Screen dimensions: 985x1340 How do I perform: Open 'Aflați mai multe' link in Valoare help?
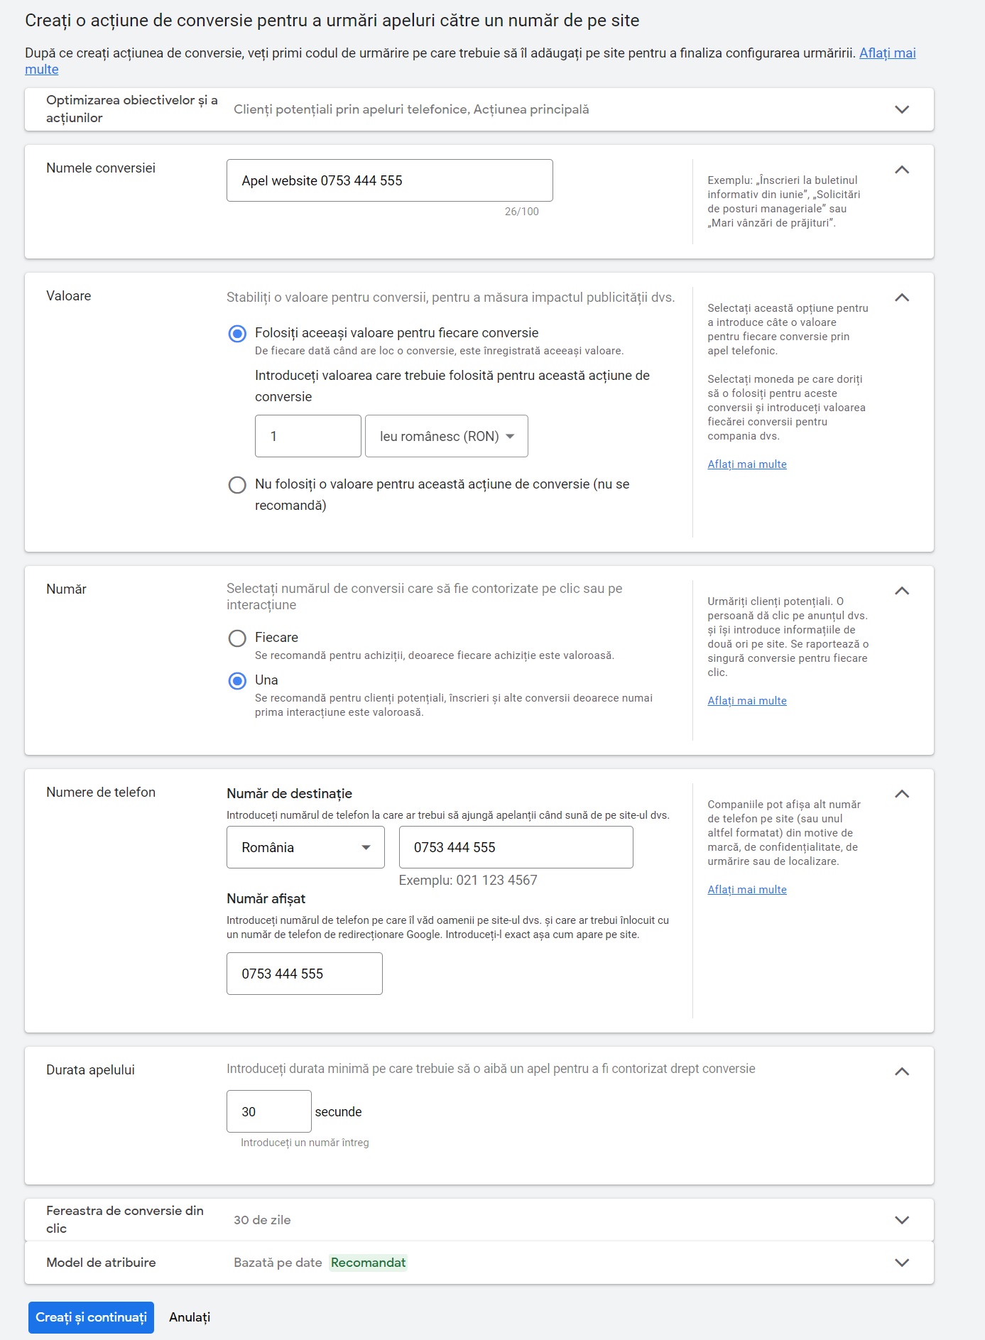(x=747, y=464)
